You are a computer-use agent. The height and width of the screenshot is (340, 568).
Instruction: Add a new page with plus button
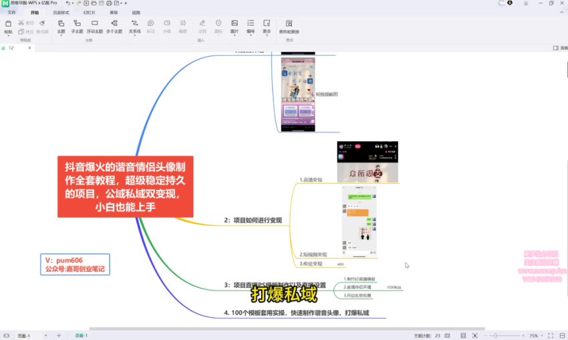coord(58,335)
